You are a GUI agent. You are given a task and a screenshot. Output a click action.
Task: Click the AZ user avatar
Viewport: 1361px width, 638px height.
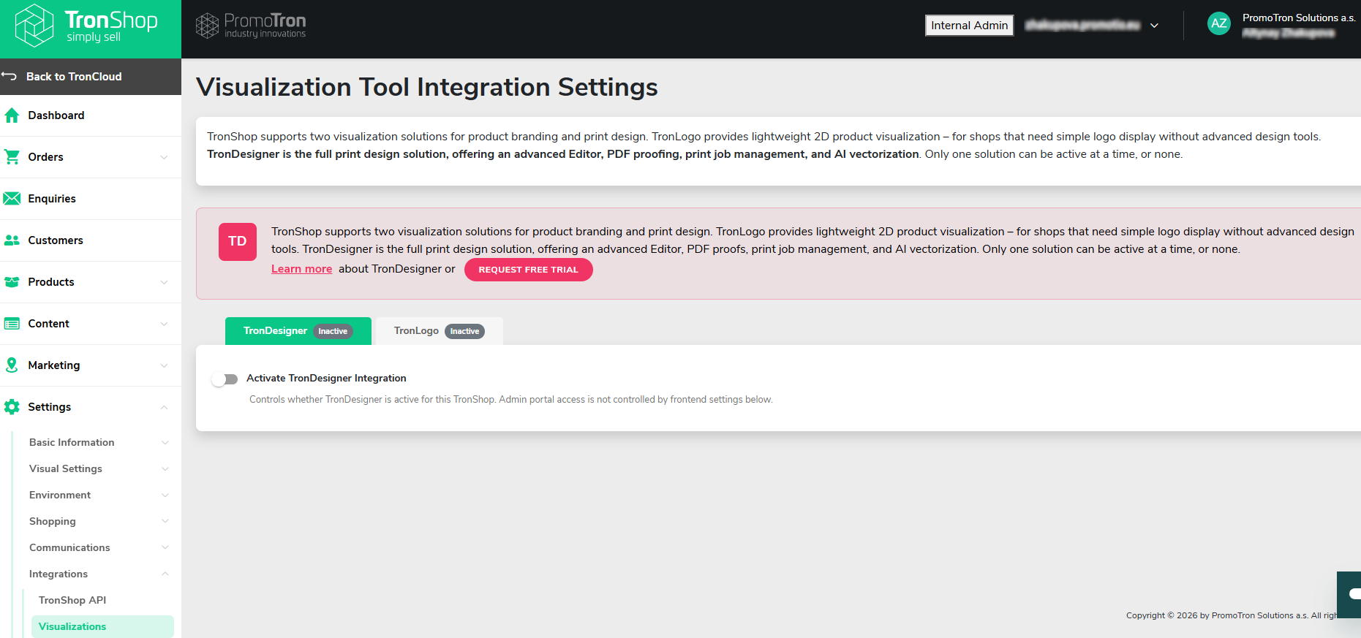point(1219,23)
